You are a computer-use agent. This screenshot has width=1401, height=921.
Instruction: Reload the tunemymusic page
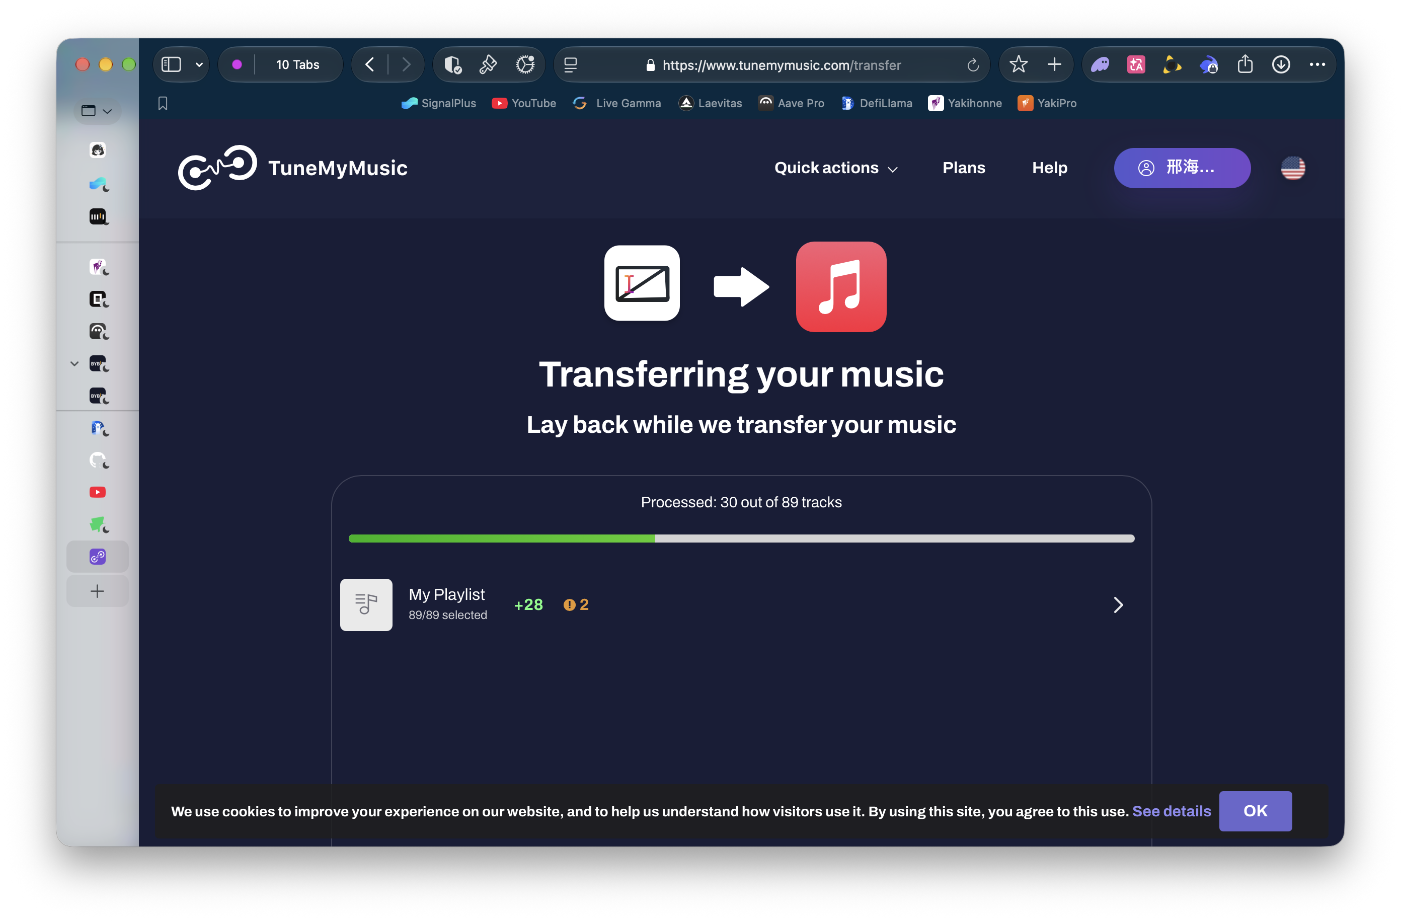972,65
